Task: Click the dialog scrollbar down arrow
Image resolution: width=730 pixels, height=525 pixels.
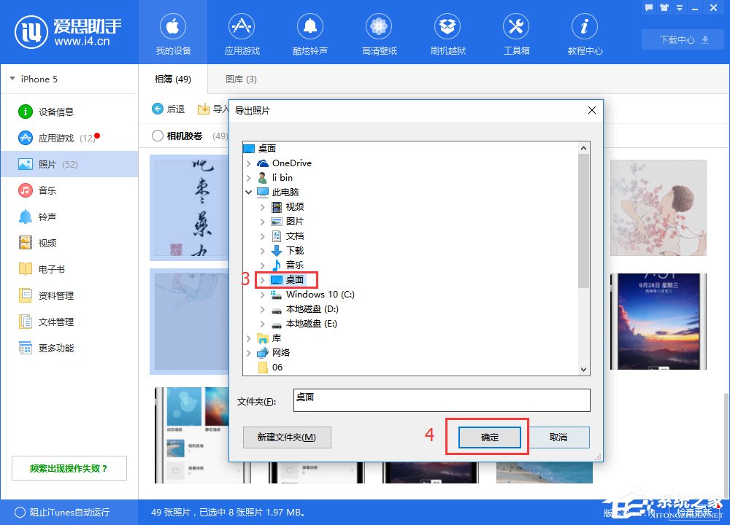Action: (x=585, y=370)
